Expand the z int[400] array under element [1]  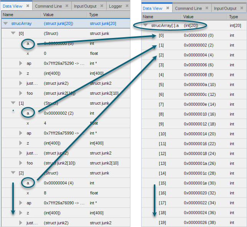[x=21, y=143]
